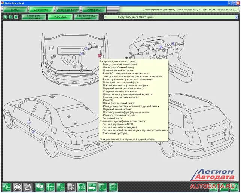The width and height of the screenshot is (241, 193).
Task: Select blue ground point 4 marker
Action: (86, 49)
